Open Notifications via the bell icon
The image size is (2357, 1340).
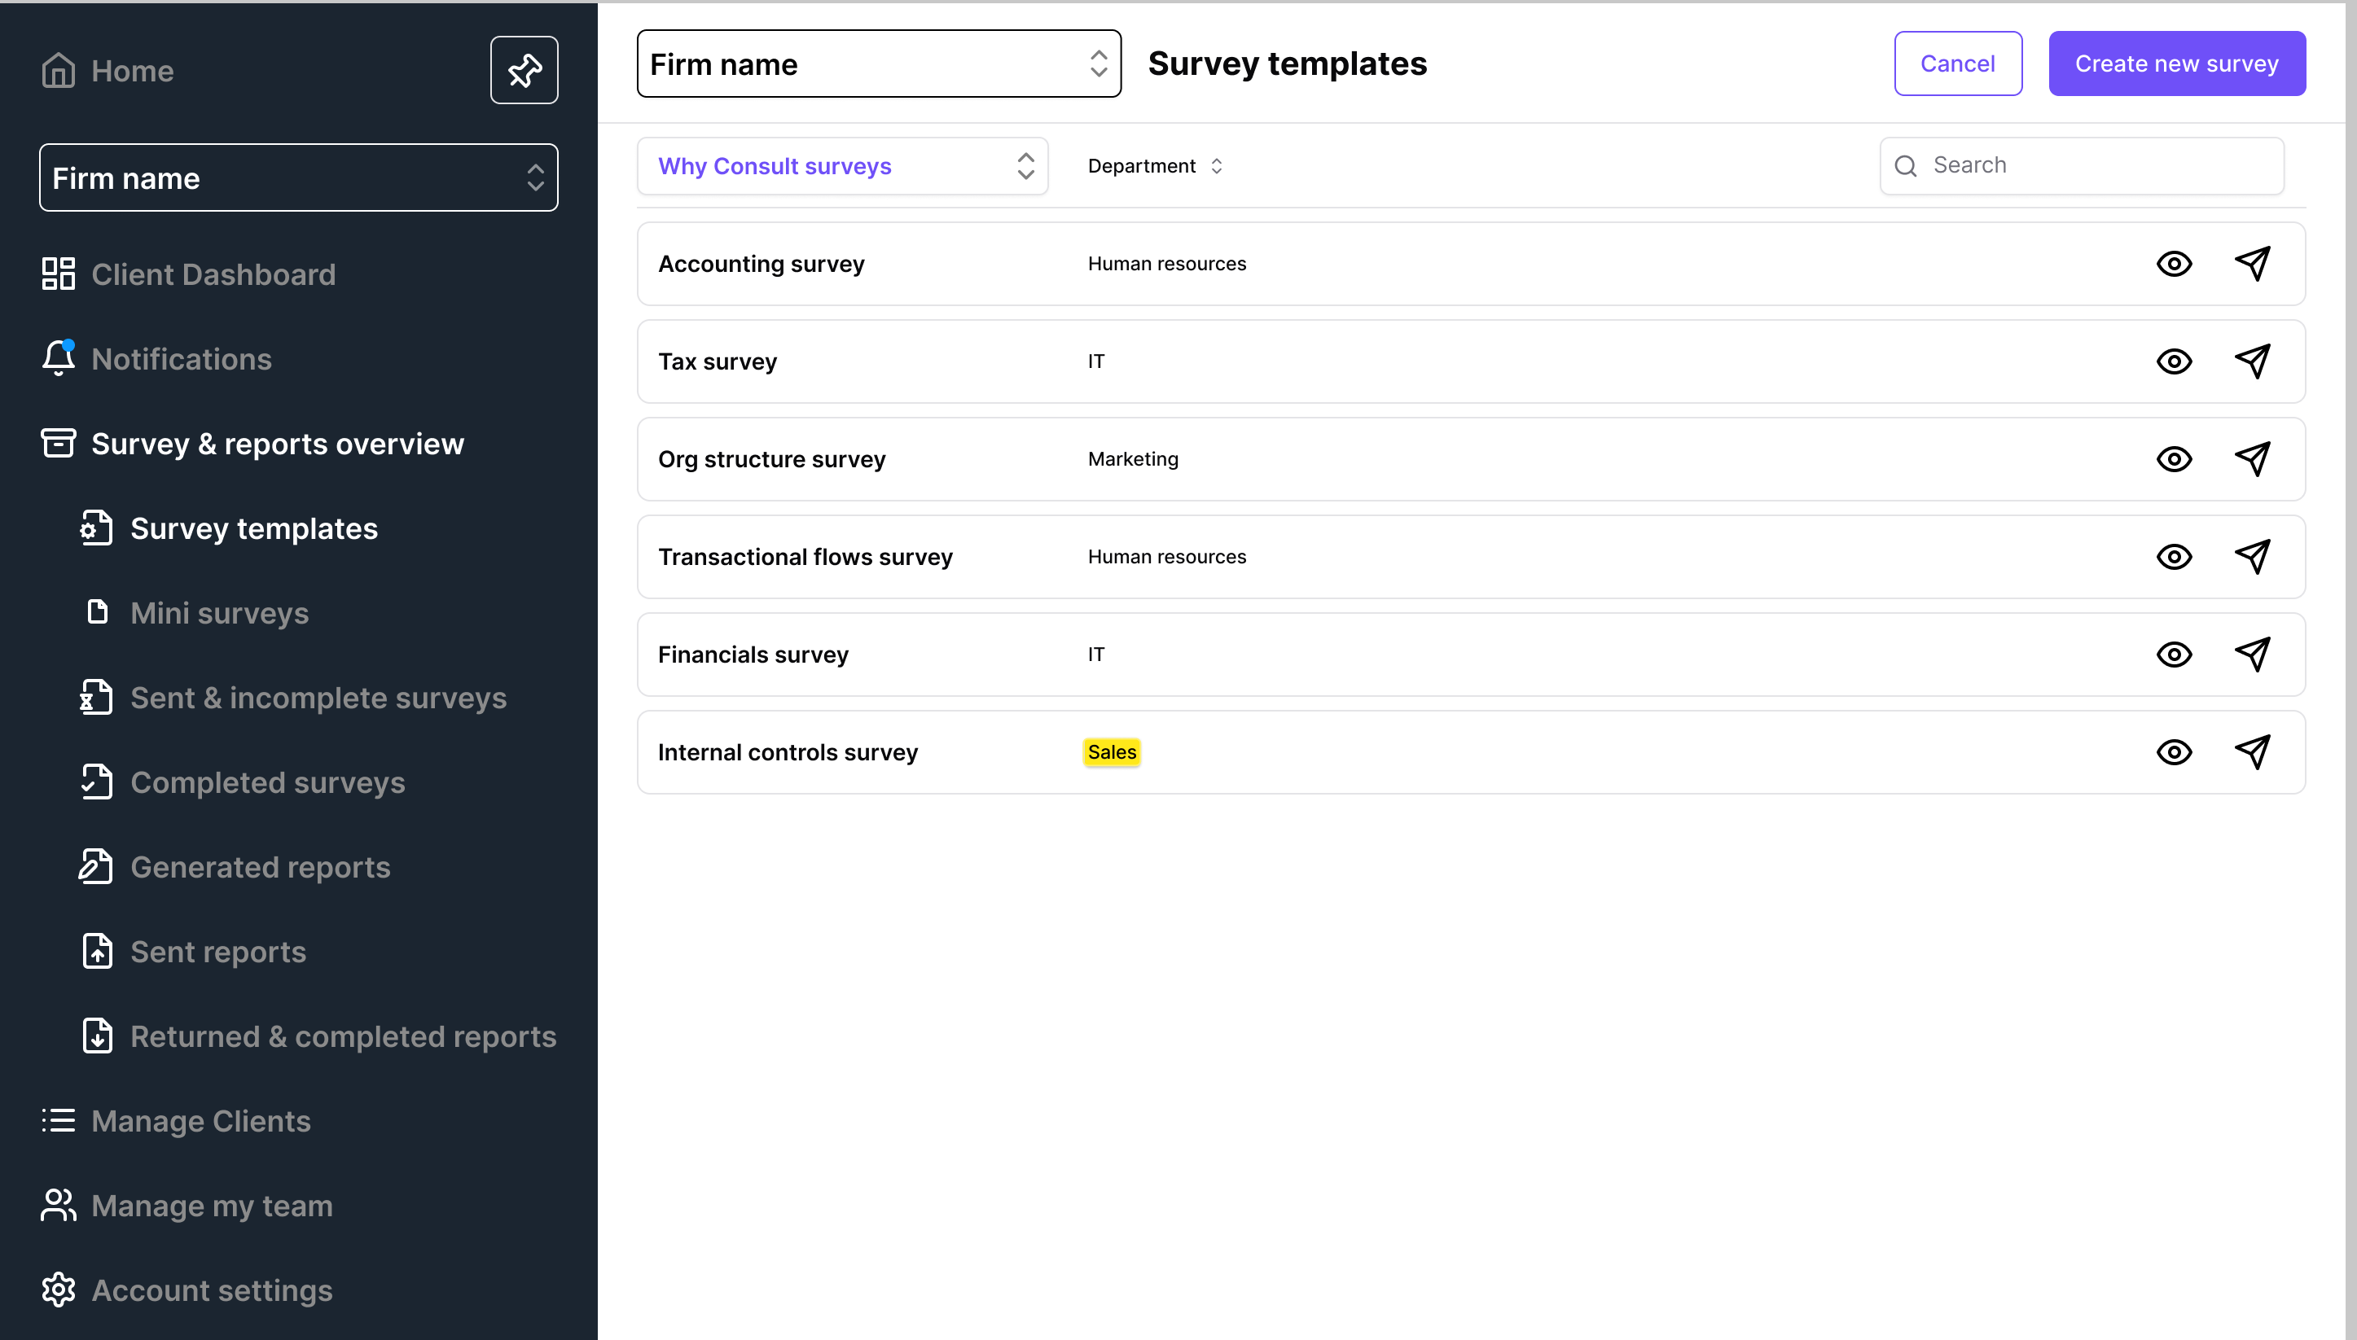(58, 359)
